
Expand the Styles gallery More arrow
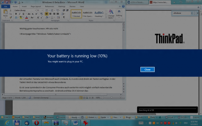106,17
